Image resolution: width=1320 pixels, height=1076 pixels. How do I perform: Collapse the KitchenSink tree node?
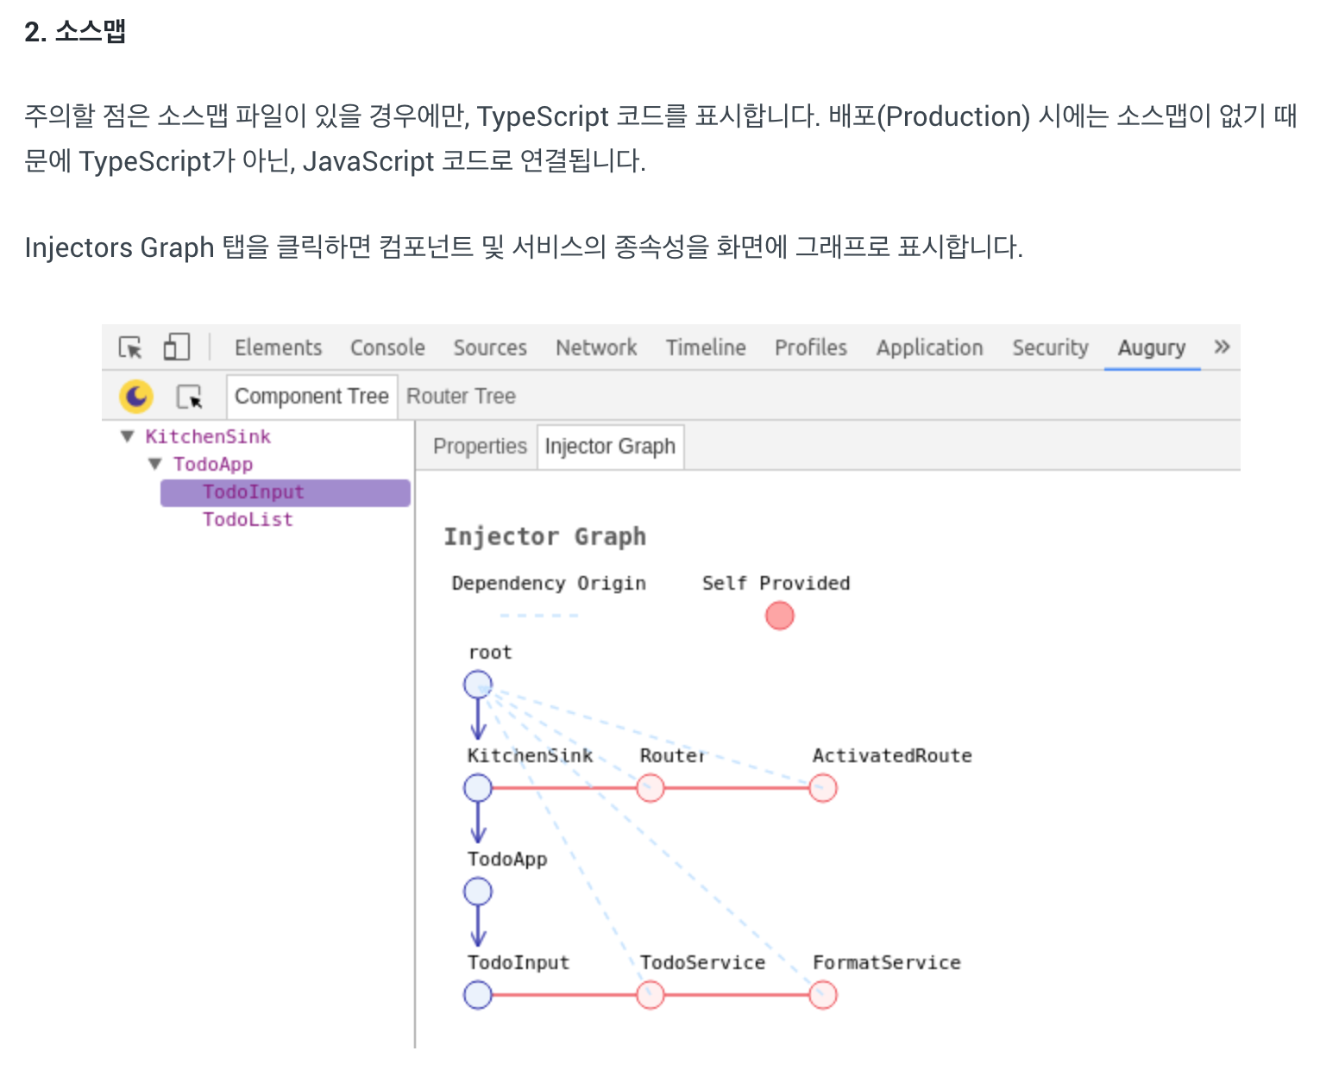tap(128, 436)
